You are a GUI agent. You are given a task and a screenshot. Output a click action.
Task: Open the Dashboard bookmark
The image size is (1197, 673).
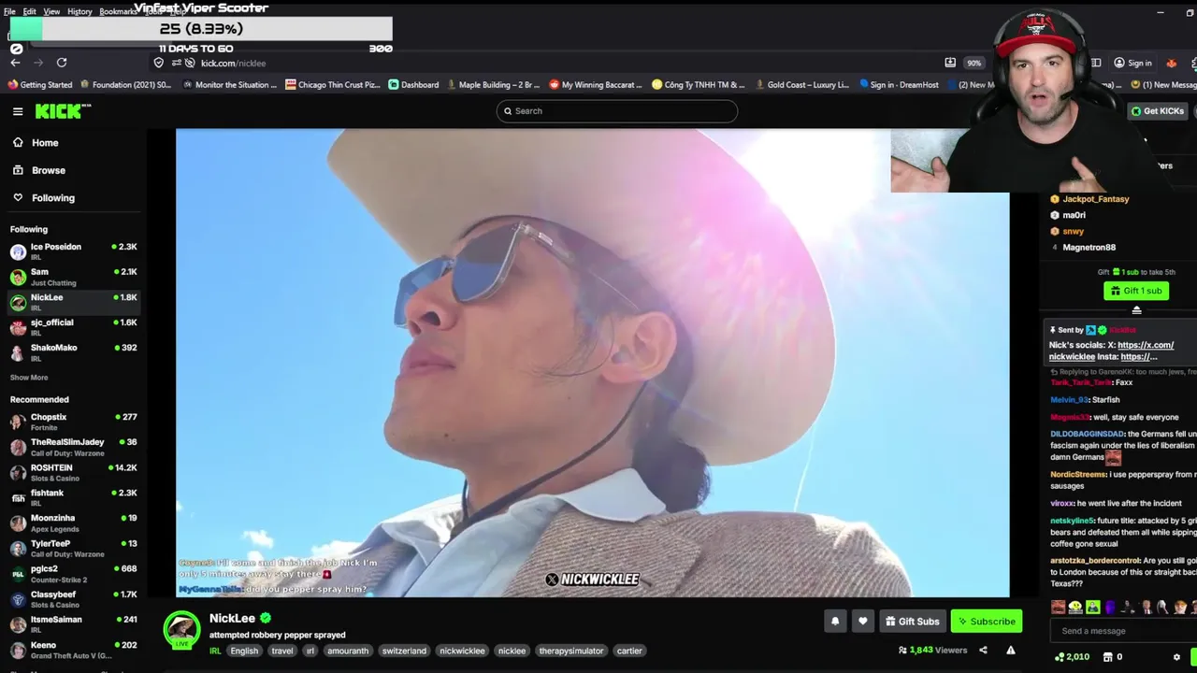413,84
